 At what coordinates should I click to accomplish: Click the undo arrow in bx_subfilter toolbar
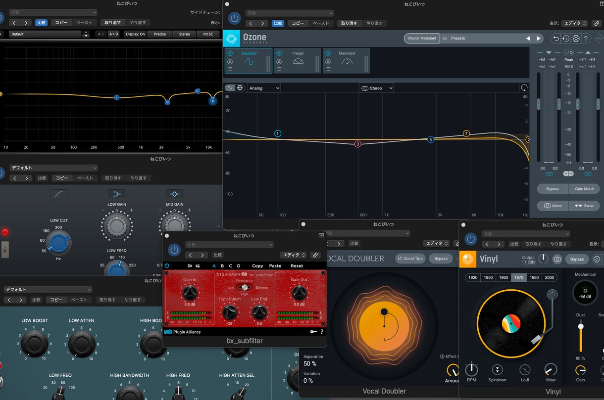pyautogui.click(x=189, y=266)
